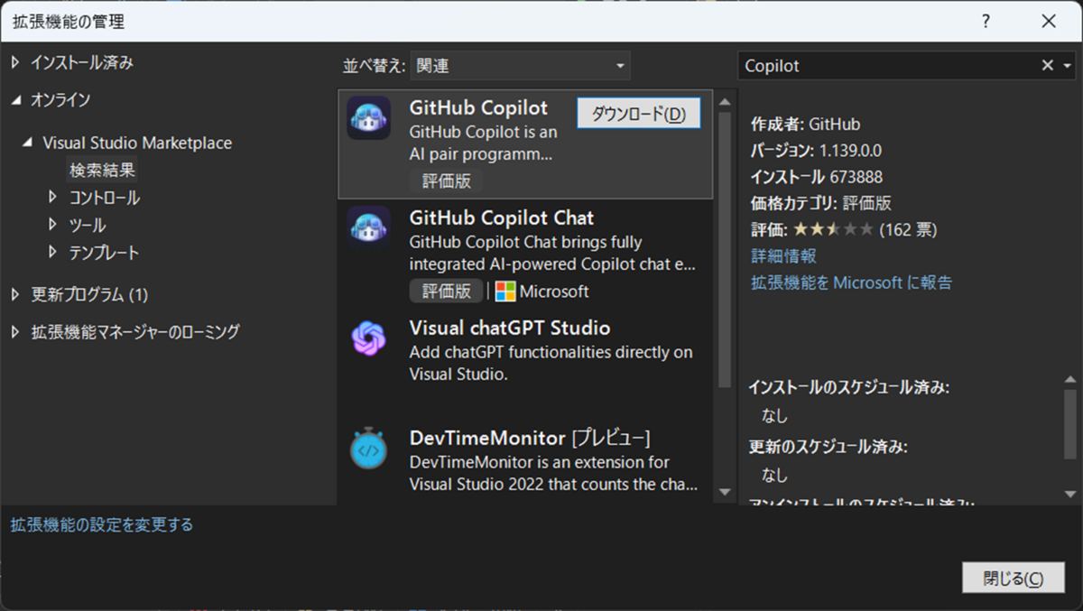This screenshot has height=611, width=1083.
Task: Click the star rating in details pane
Action: click(x=834, y=230)
